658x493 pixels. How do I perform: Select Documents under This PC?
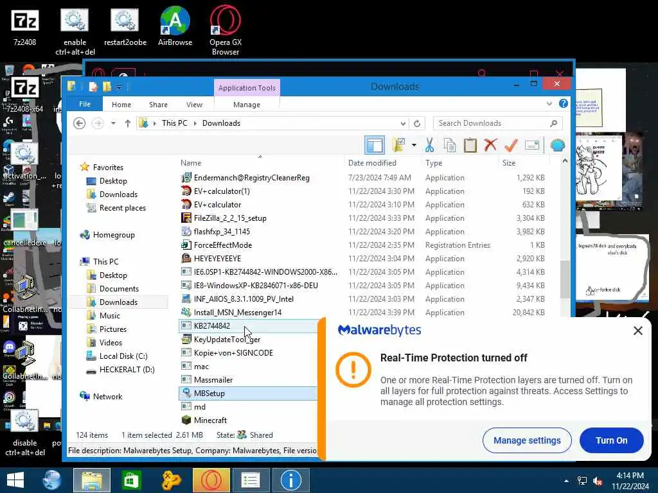click(119, 289)
